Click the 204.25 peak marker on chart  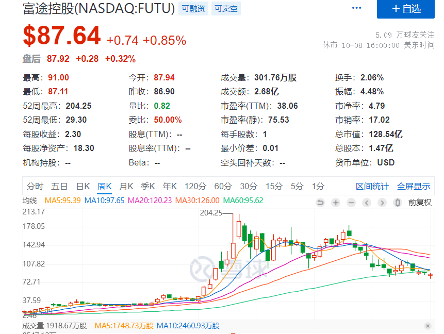[211, 213]
